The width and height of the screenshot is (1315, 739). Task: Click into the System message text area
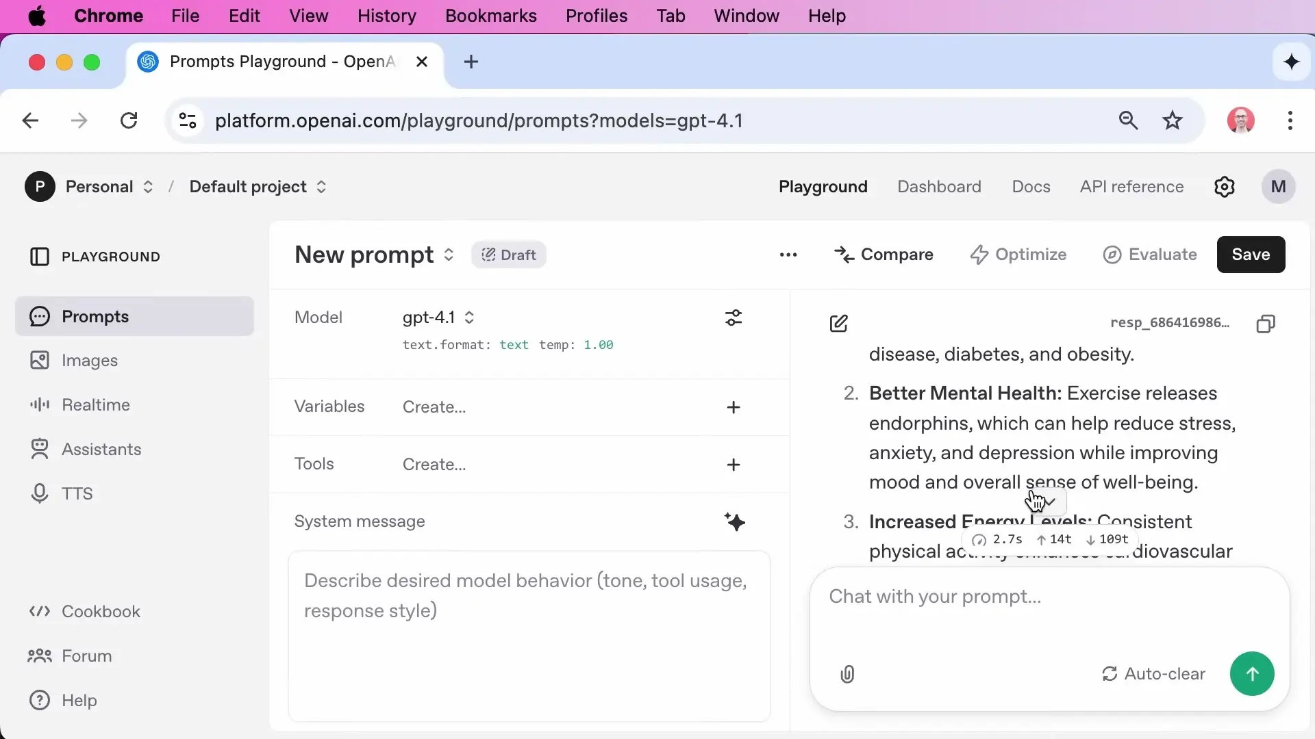pyautogui.click(x=529, y=636)
